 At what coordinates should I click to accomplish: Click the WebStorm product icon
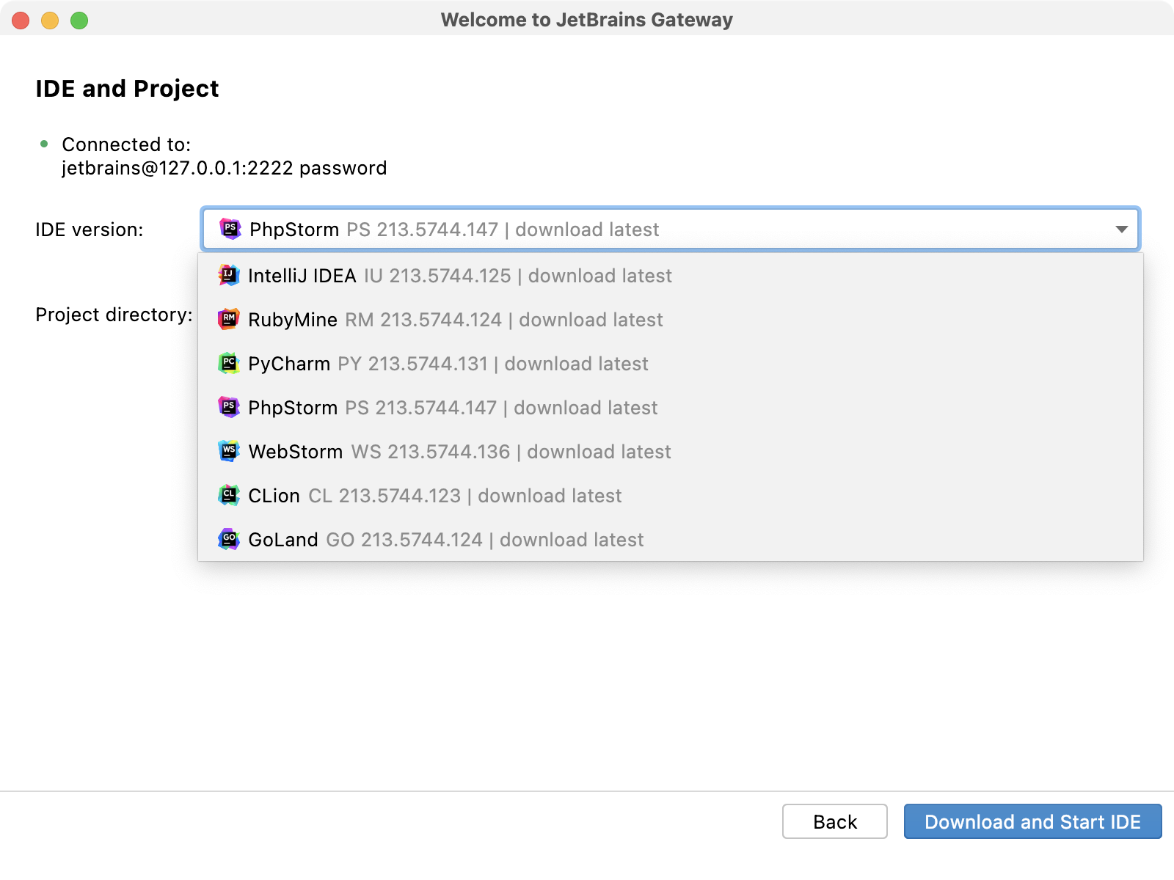[x=230, y=452]
